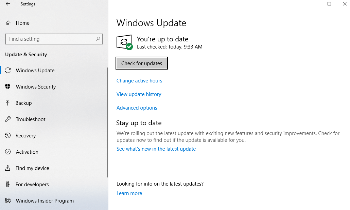Screen dimensions: 350x210
Task: Click the You're up to date heading
Action: click(x=162, y=39)
